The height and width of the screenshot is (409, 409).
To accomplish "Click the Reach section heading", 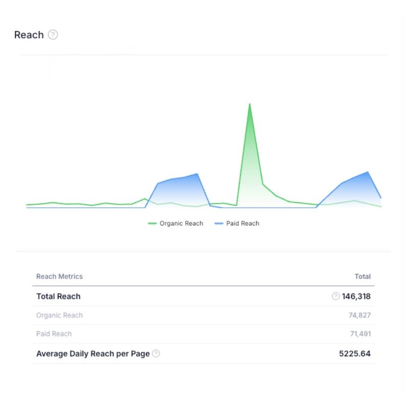I will tap(29, 35).
